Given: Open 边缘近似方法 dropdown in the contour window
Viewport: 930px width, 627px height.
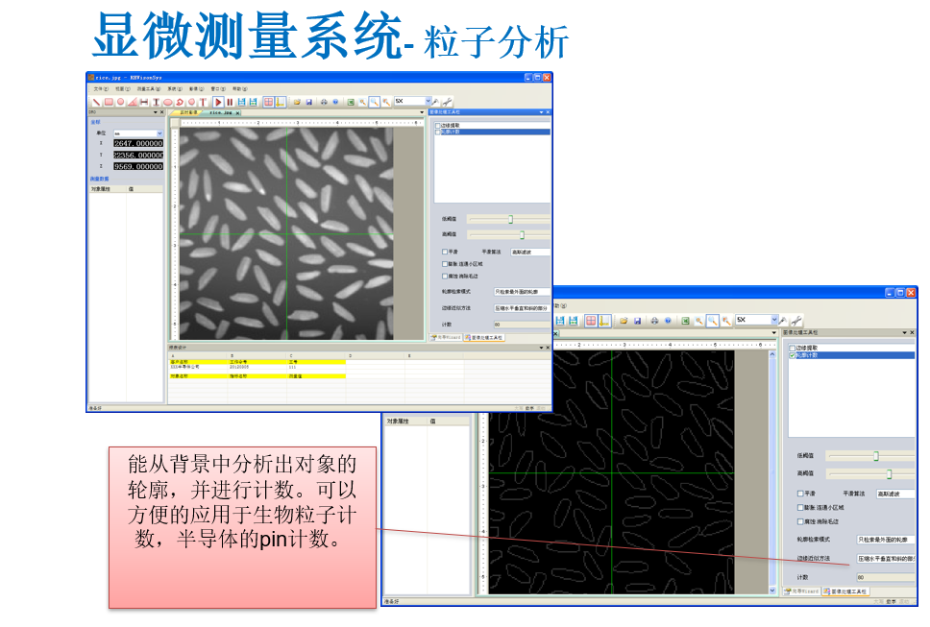Looking at the screenshot, I should pyautogui.click(x=886, y=558).
